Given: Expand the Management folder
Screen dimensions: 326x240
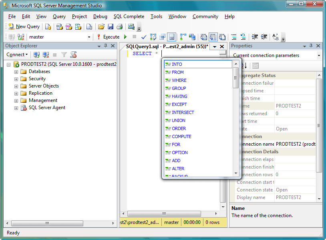Looking at the screenshot, I should click(x=16, y=101).
